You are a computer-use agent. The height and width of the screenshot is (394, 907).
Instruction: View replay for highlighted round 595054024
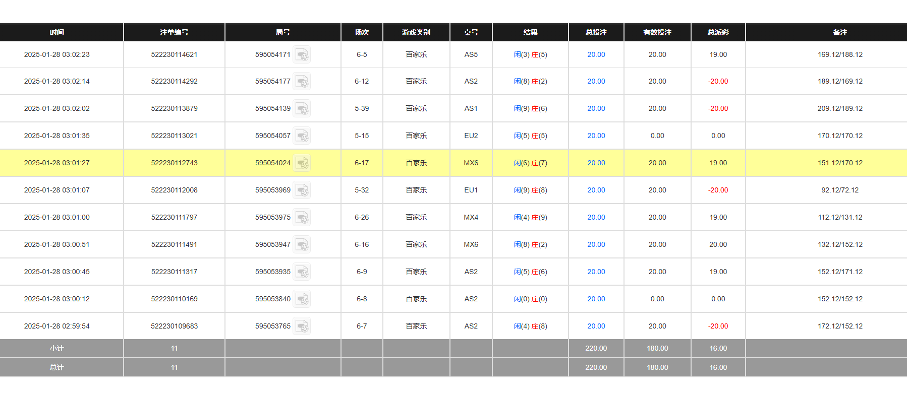click(x=302, y=163)
